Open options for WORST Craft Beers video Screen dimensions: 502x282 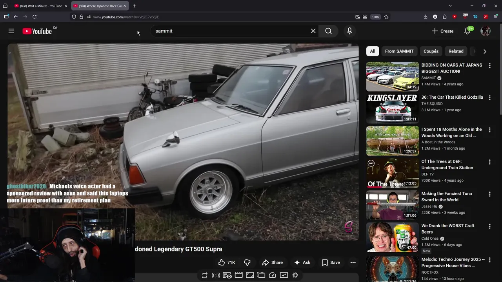[489, 226]
